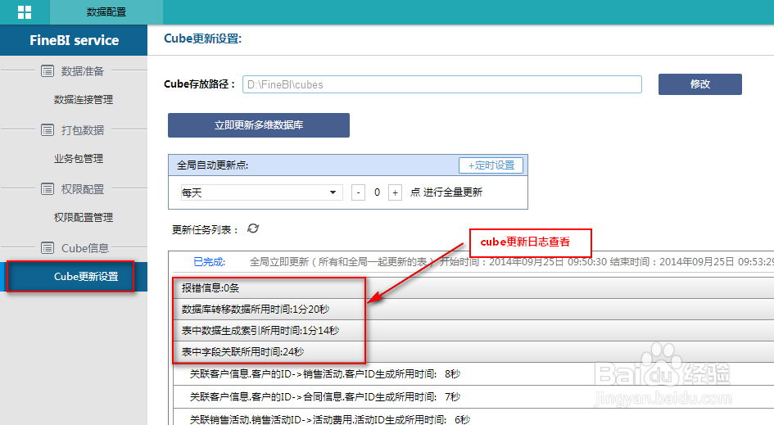Click the list icon next to 数据准备
The width and height of the screenshot is (774, 425).
(48, 71)
